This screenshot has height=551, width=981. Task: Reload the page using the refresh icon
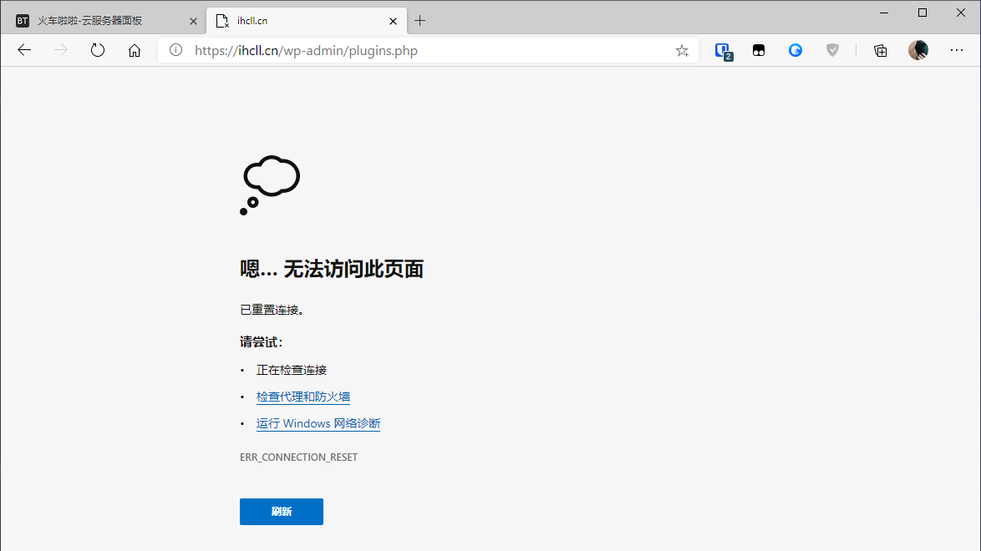point(97,50)
